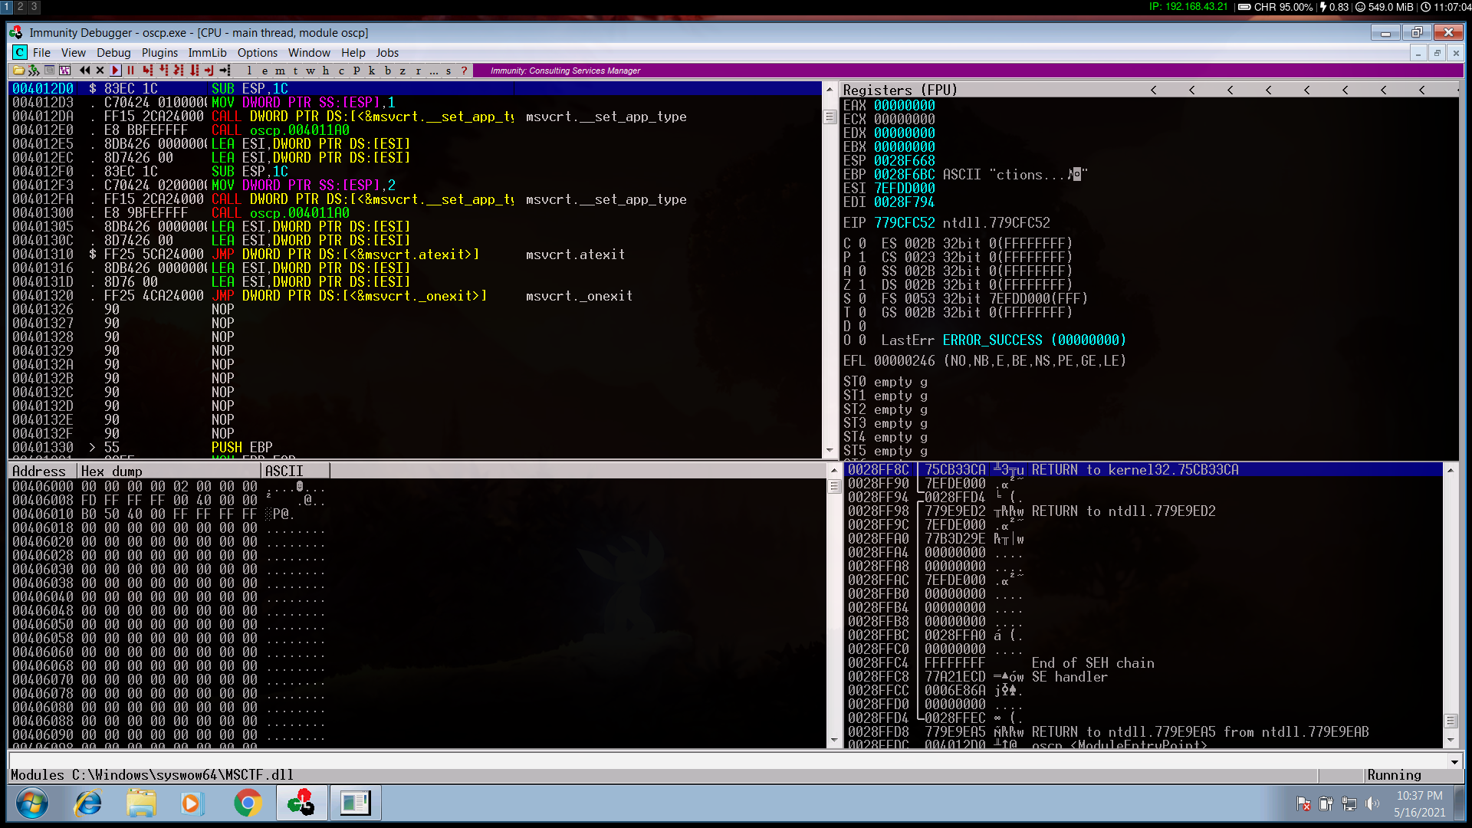Open the Plugins menu
Screen dimensions: 1472x828
click(159, 53)
